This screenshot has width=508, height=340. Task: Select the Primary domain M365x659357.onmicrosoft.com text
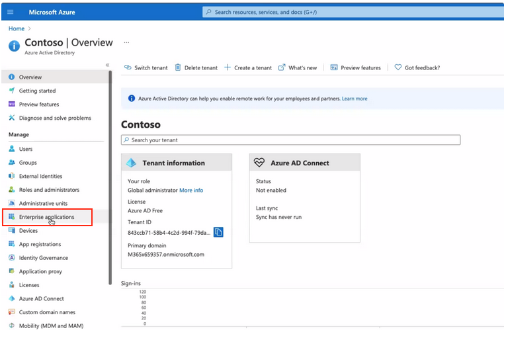(166, 255)
